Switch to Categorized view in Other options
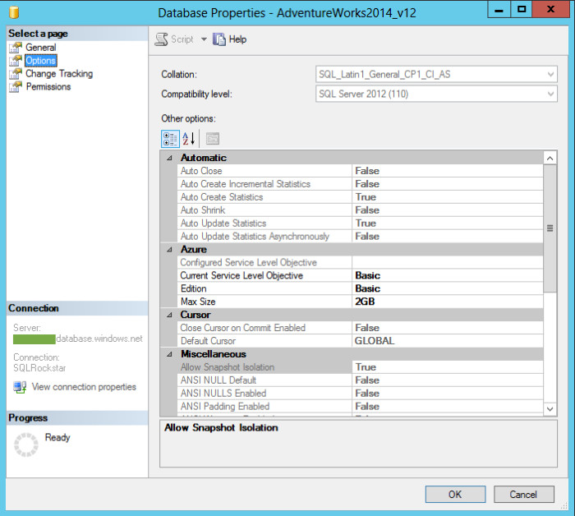Image resolution: width=575 pixels, height=516 pixels. pos(170,139)
